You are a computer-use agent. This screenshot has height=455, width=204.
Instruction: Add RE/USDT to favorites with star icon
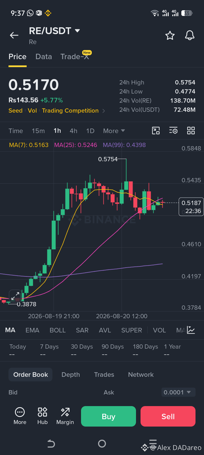[170, 36]
